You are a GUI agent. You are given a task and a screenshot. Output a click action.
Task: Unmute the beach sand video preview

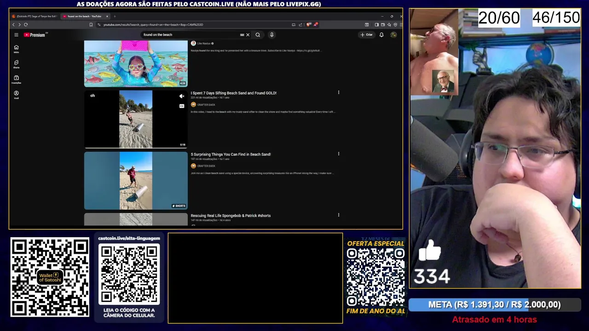(182, 96)
